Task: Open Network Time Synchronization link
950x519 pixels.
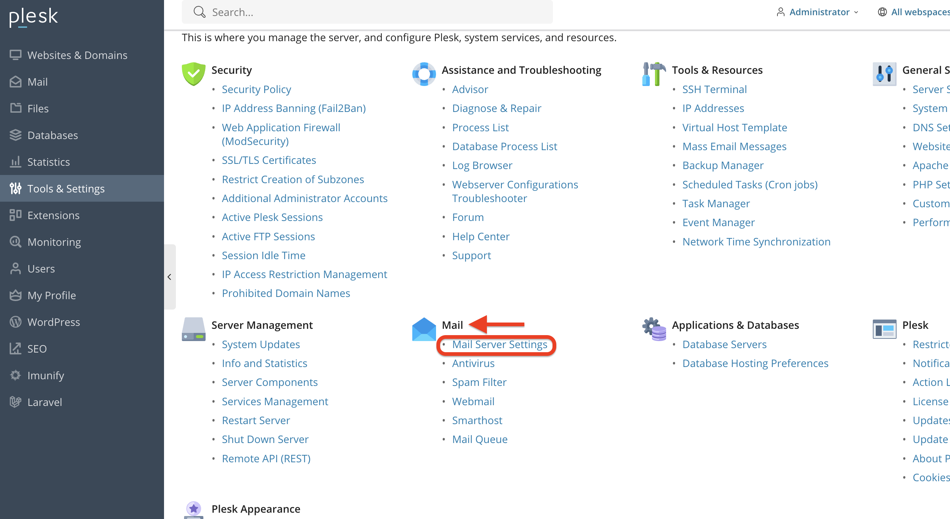Action: (x=756, y=242)
